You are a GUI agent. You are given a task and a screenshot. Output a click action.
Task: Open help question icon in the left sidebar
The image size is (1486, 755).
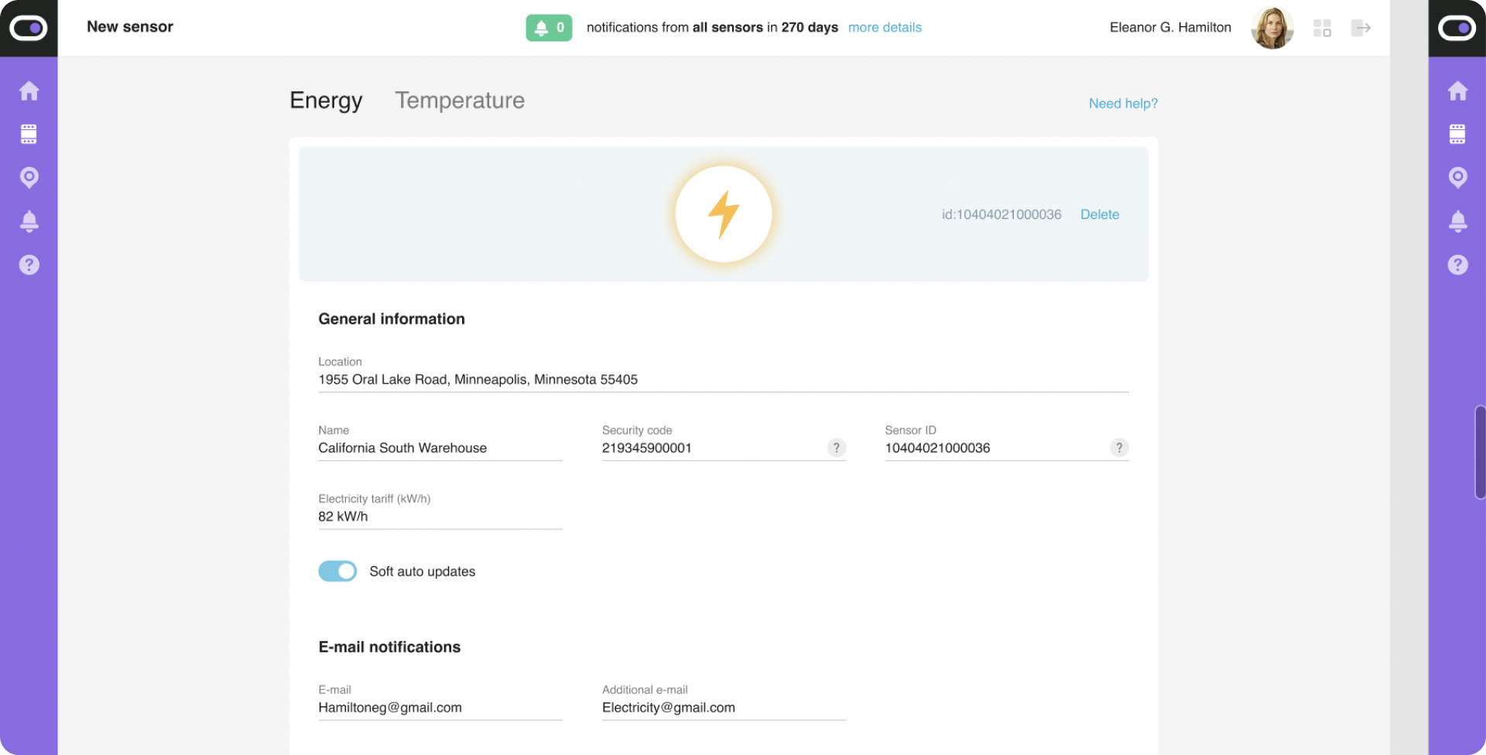point(29,265)
